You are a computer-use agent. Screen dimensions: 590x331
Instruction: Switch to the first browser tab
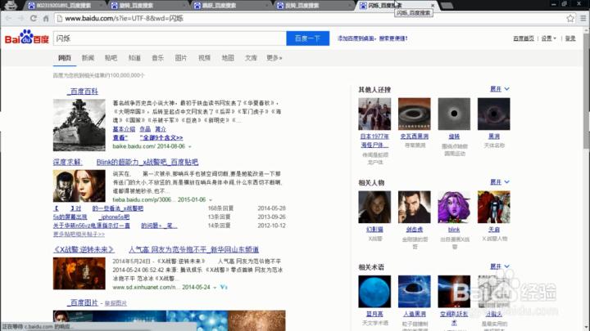(63, 5)
